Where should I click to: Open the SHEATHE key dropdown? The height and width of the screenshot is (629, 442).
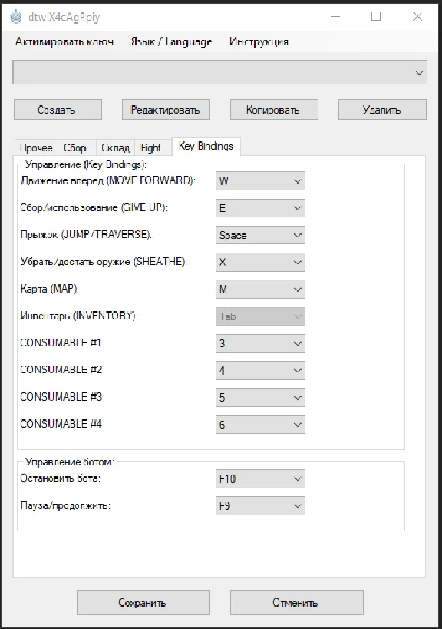click(260, 263)
